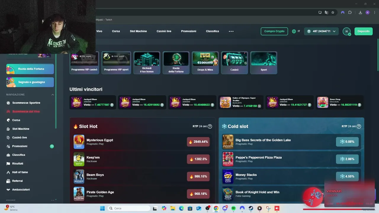Expand the 487.24244711 balance dropdown
Screen dimensions: 379x213
pos(321,31)
